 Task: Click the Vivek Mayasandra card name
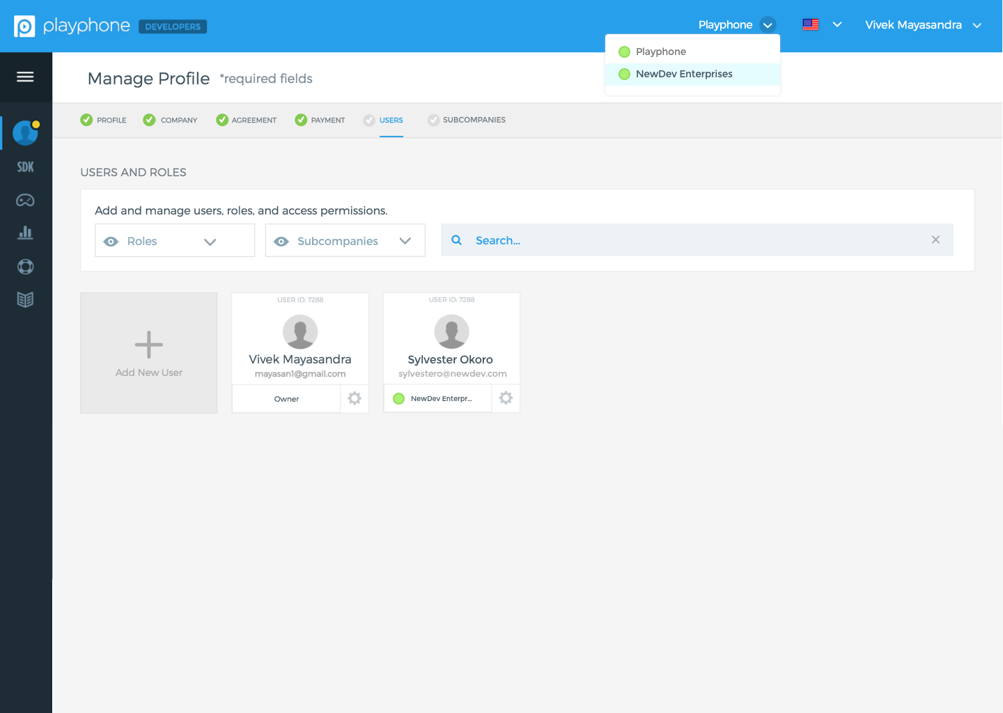(x=300, y=359)
